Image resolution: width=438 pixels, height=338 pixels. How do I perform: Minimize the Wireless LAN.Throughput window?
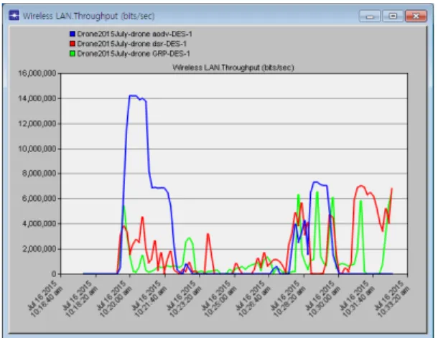[370, 16]
